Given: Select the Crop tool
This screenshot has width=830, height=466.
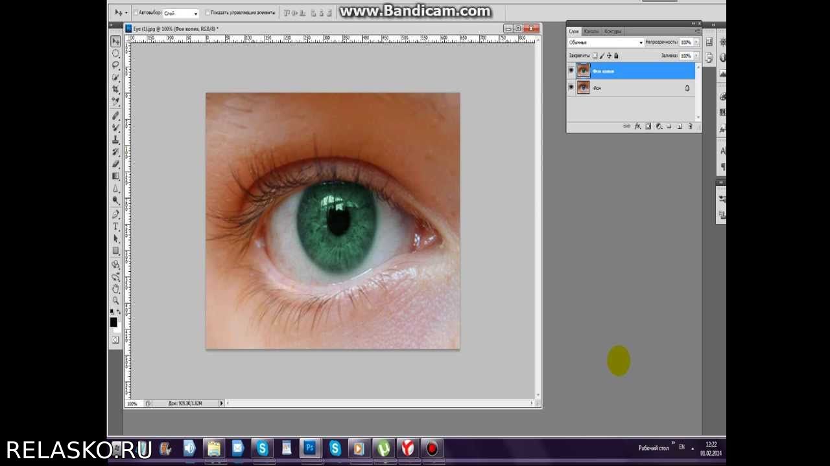Looking at the screenshot, I should [116, 89].
